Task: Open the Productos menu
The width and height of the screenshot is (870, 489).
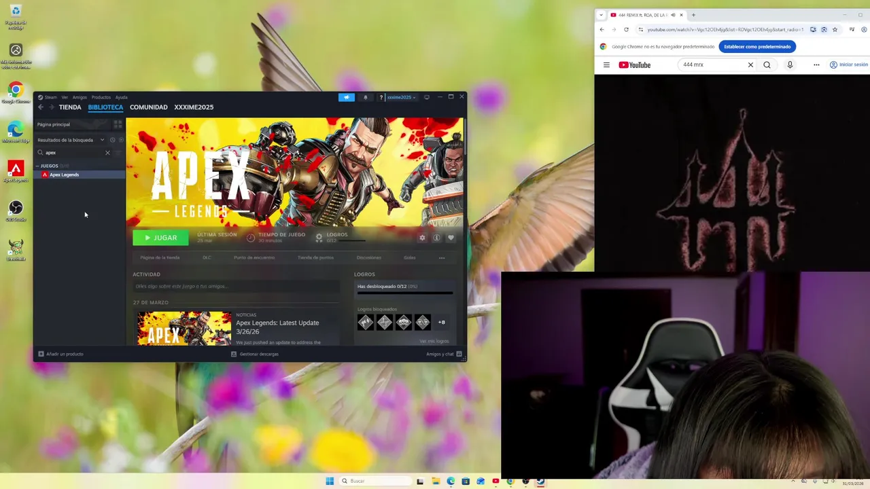Action: pyautogui.click(x=101, y=97)
